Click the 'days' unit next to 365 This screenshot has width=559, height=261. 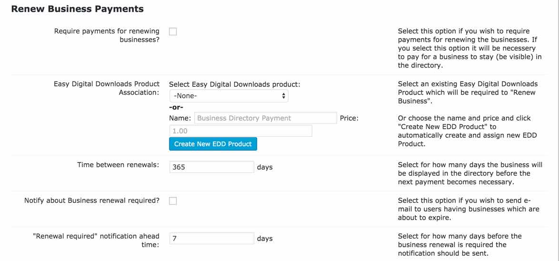[265, 167]
